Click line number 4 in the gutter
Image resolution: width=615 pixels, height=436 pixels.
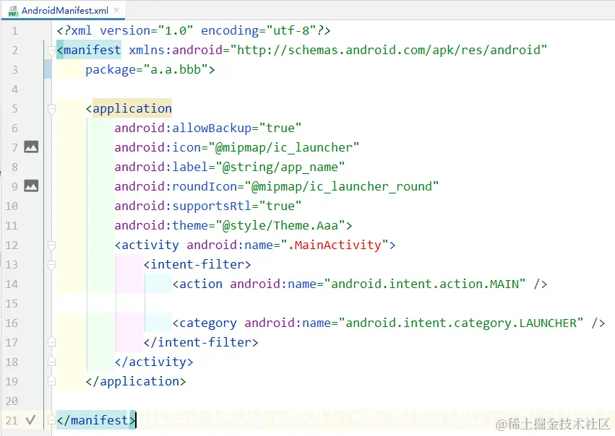point(14,90)
